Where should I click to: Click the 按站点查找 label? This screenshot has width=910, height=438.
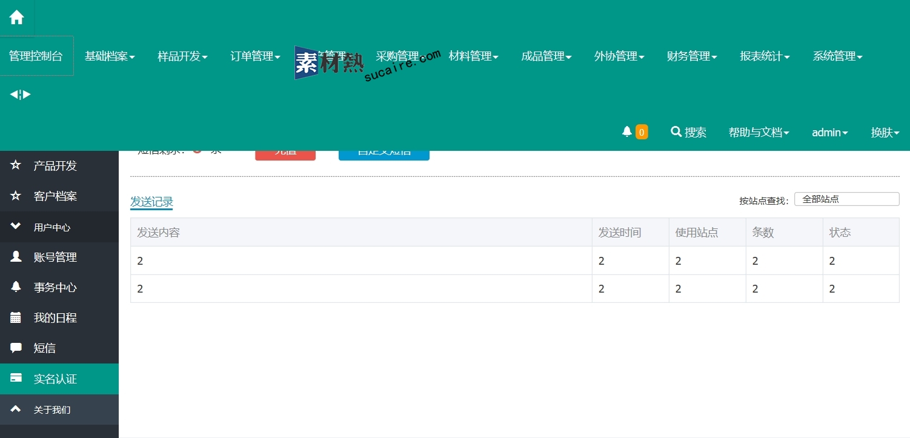[764, 201]
